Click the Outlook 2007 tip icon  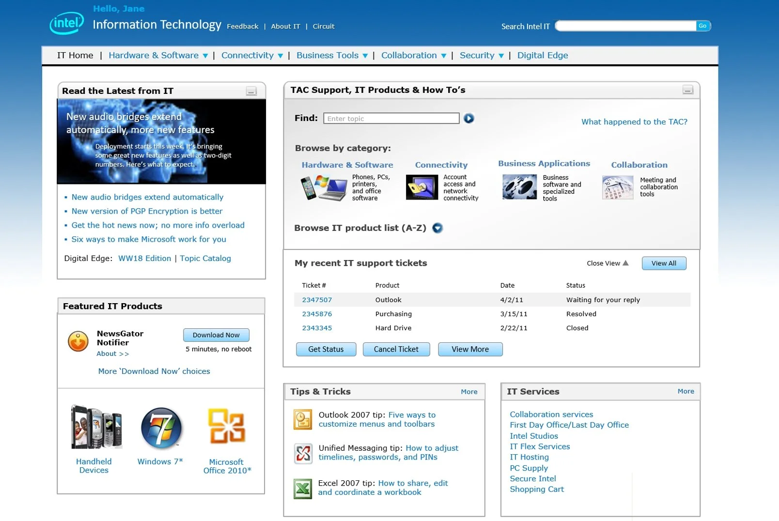tap(303, 419)
